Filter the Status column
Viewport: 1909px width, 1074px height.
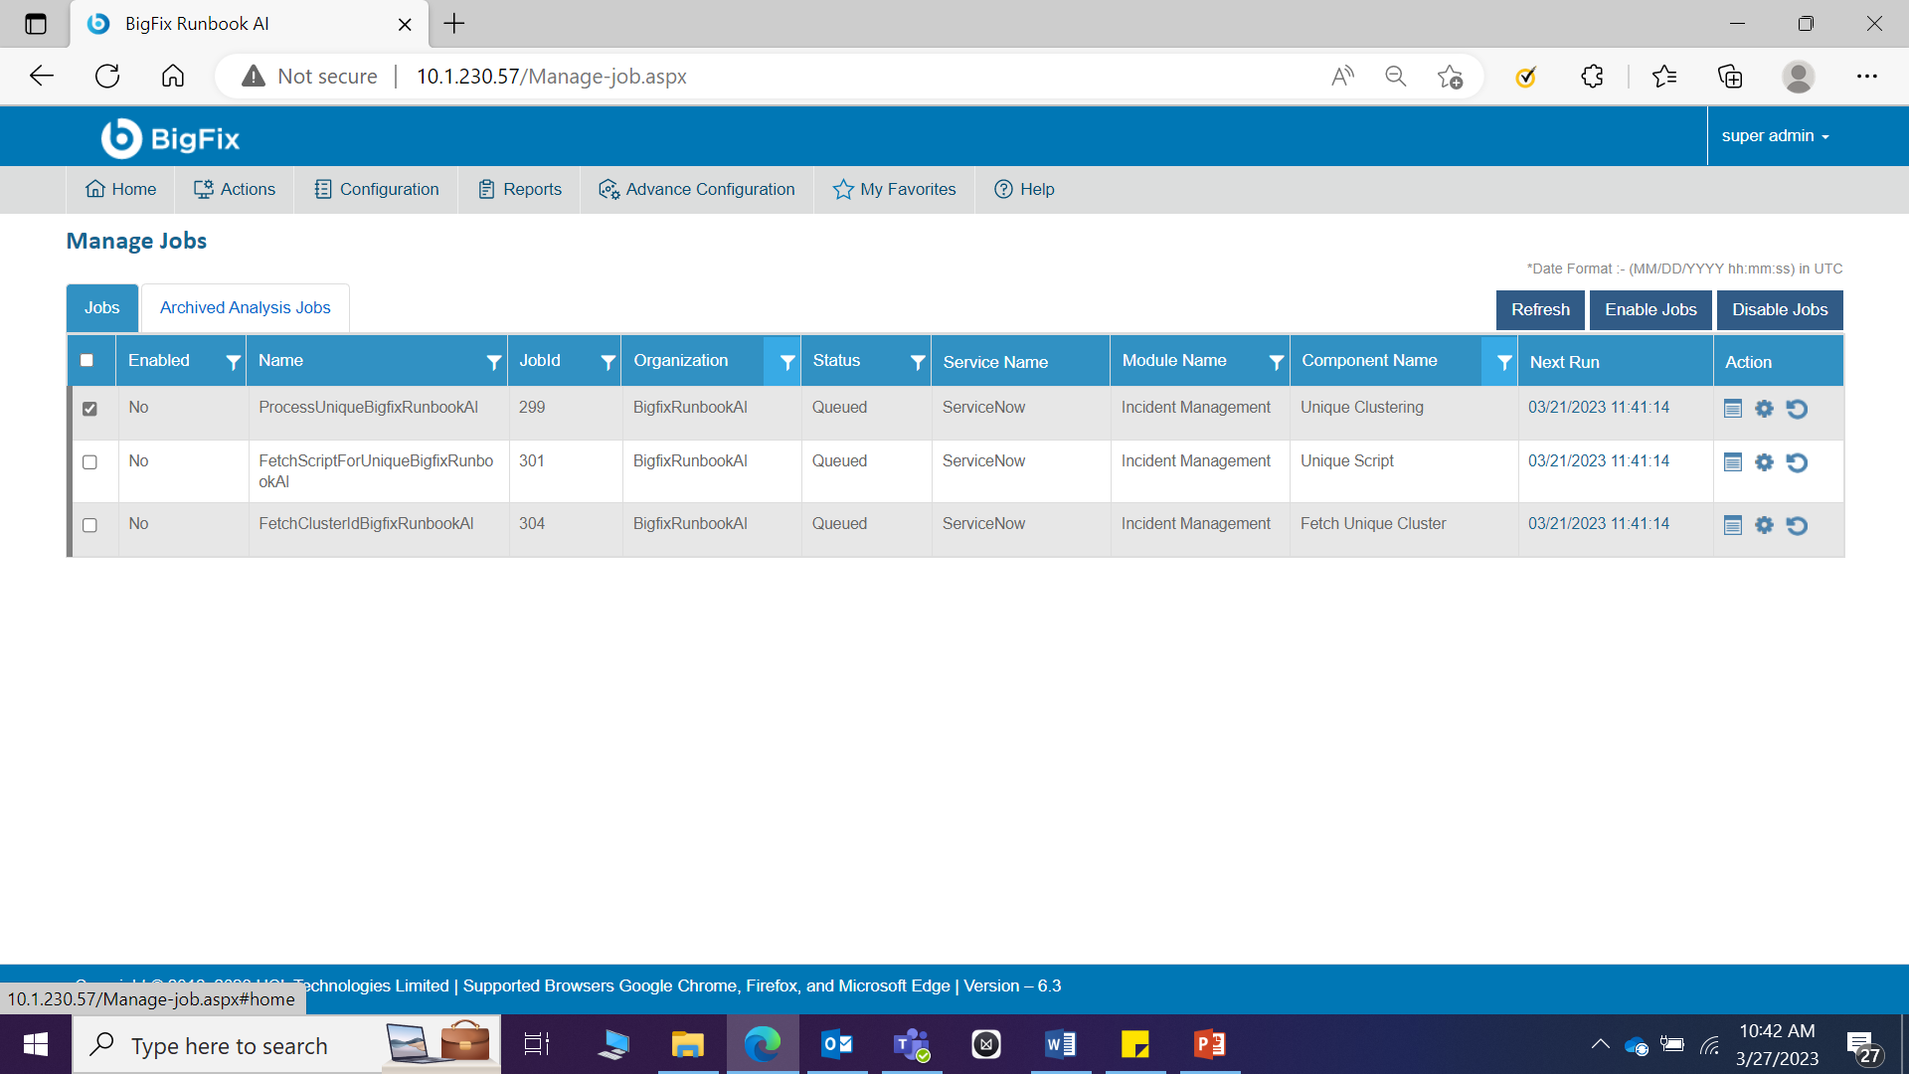point(918,363)
